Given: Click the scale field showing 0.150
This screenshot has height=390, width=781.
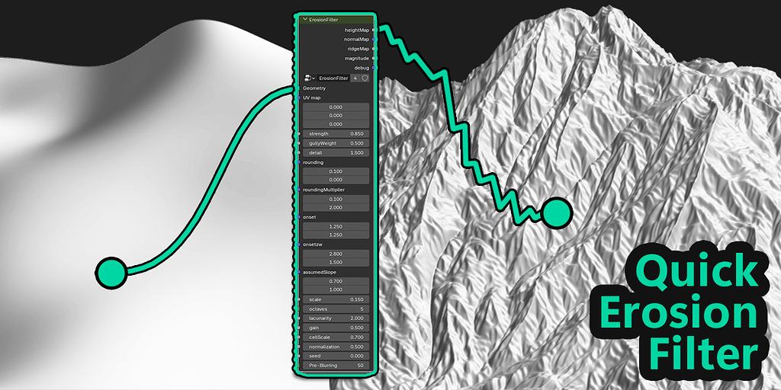Looking at the screenshot, I should (x=336, y=300).
